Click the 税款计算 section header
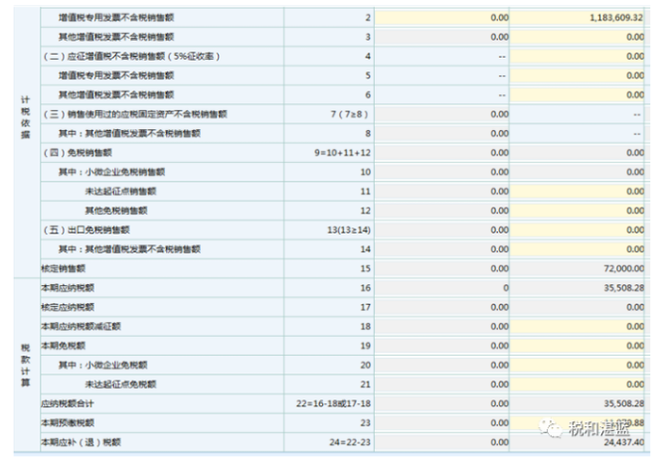 tap(26, 366)
